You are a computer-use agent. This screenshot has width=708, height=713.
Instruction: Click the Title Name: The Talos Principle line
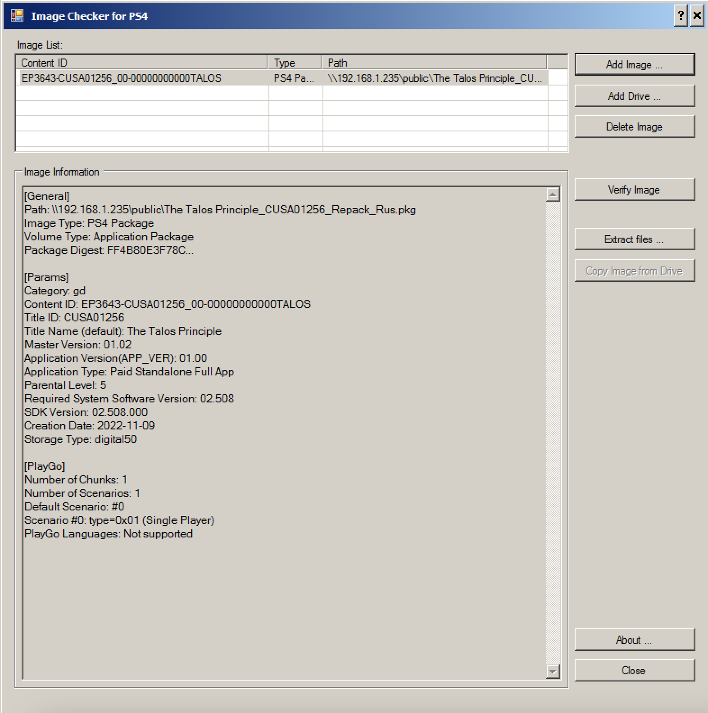(123, 331)
